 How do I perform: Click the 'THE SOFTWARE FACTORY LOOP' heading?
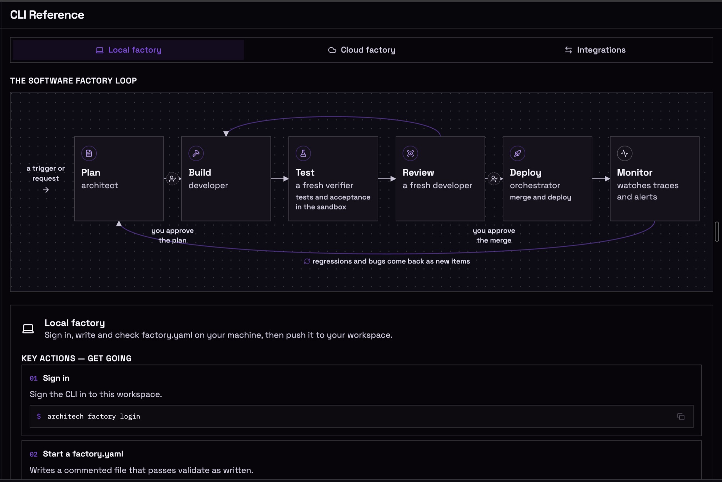pyautogui.click(x=74, y=81)
